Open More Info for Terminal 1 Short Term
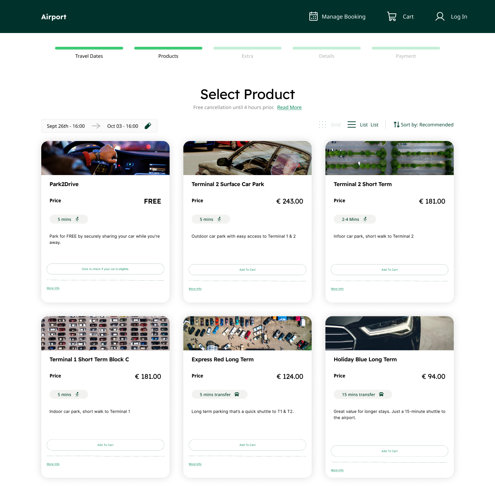Screen dimensions: 495x486 coord(53,464)
